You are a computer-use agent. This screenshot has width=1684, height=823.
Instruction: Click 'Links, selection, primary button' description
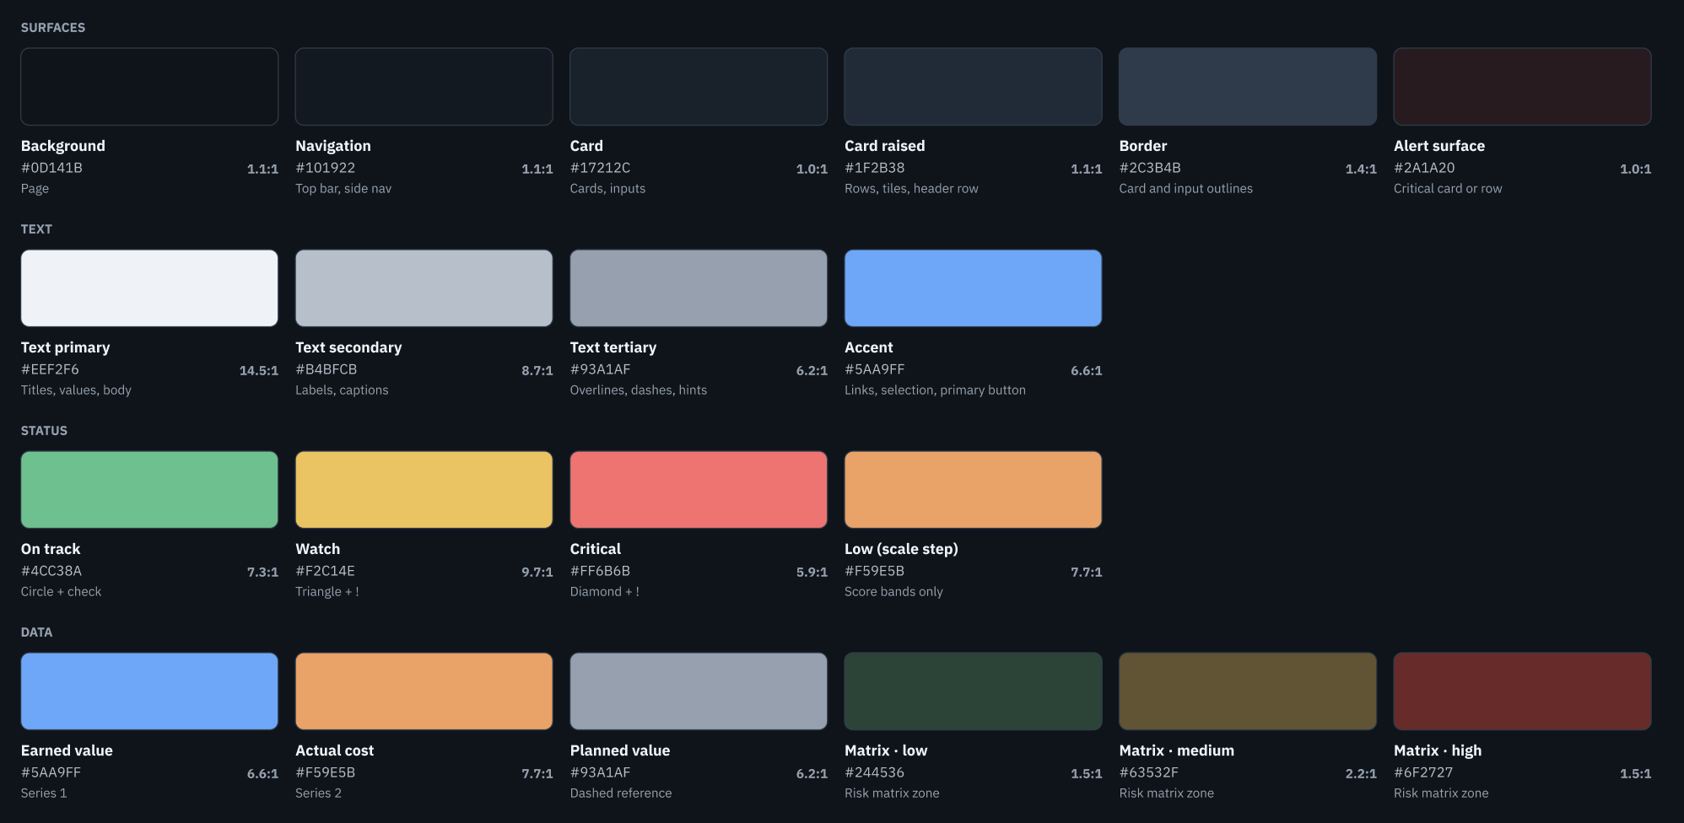(x=935, y=390)
